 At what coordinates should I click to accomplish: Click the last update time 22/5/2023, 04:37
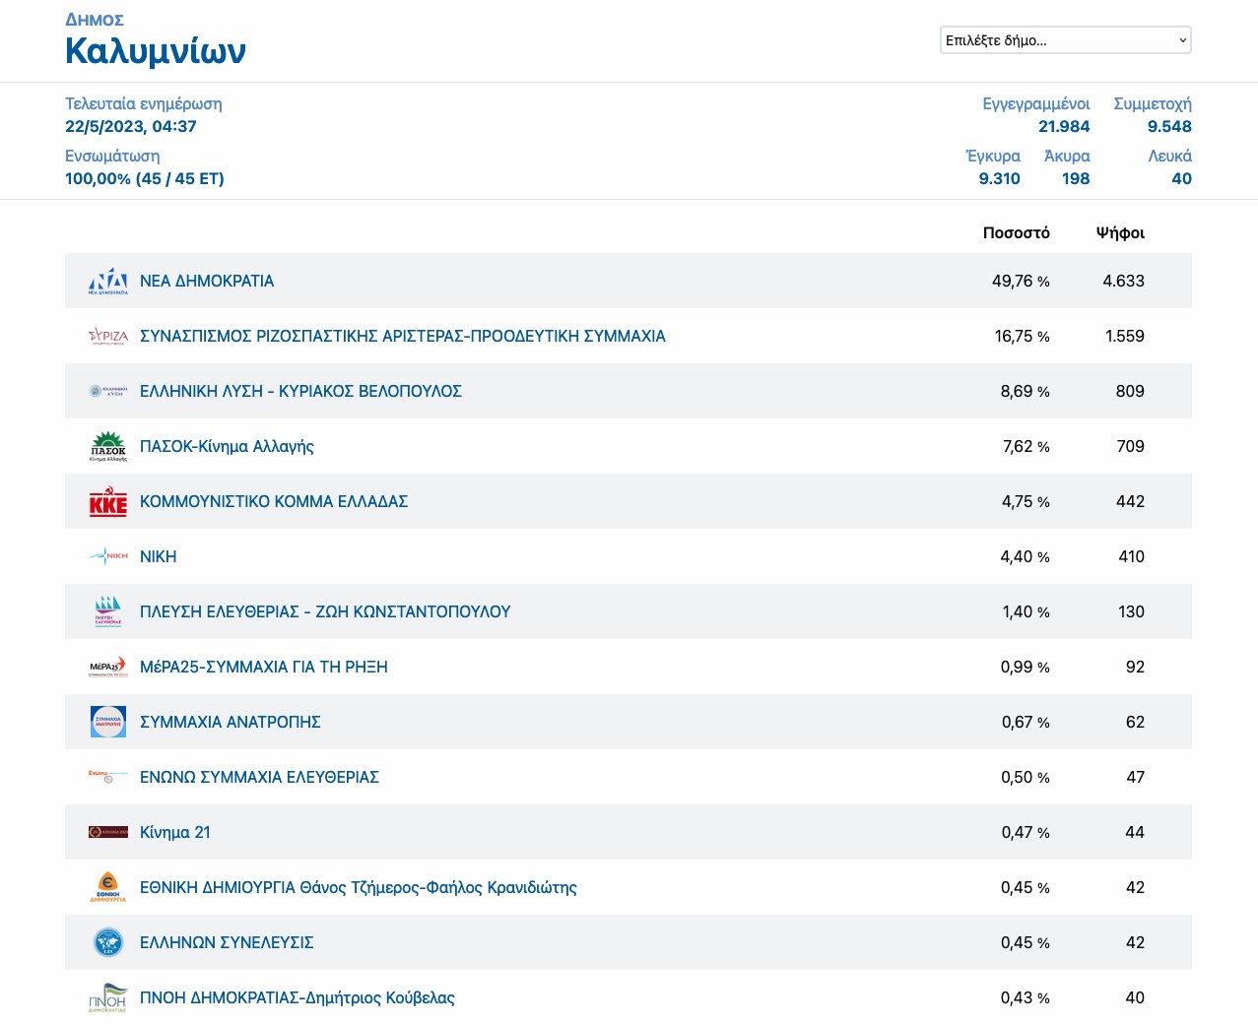pyautogui.click(x=131, y=126)
